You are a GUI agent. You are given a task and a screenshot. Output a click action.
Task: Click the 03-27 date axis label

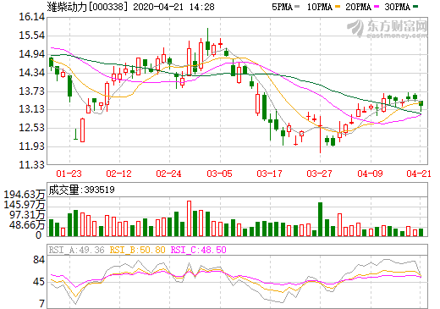coord(319,174)
